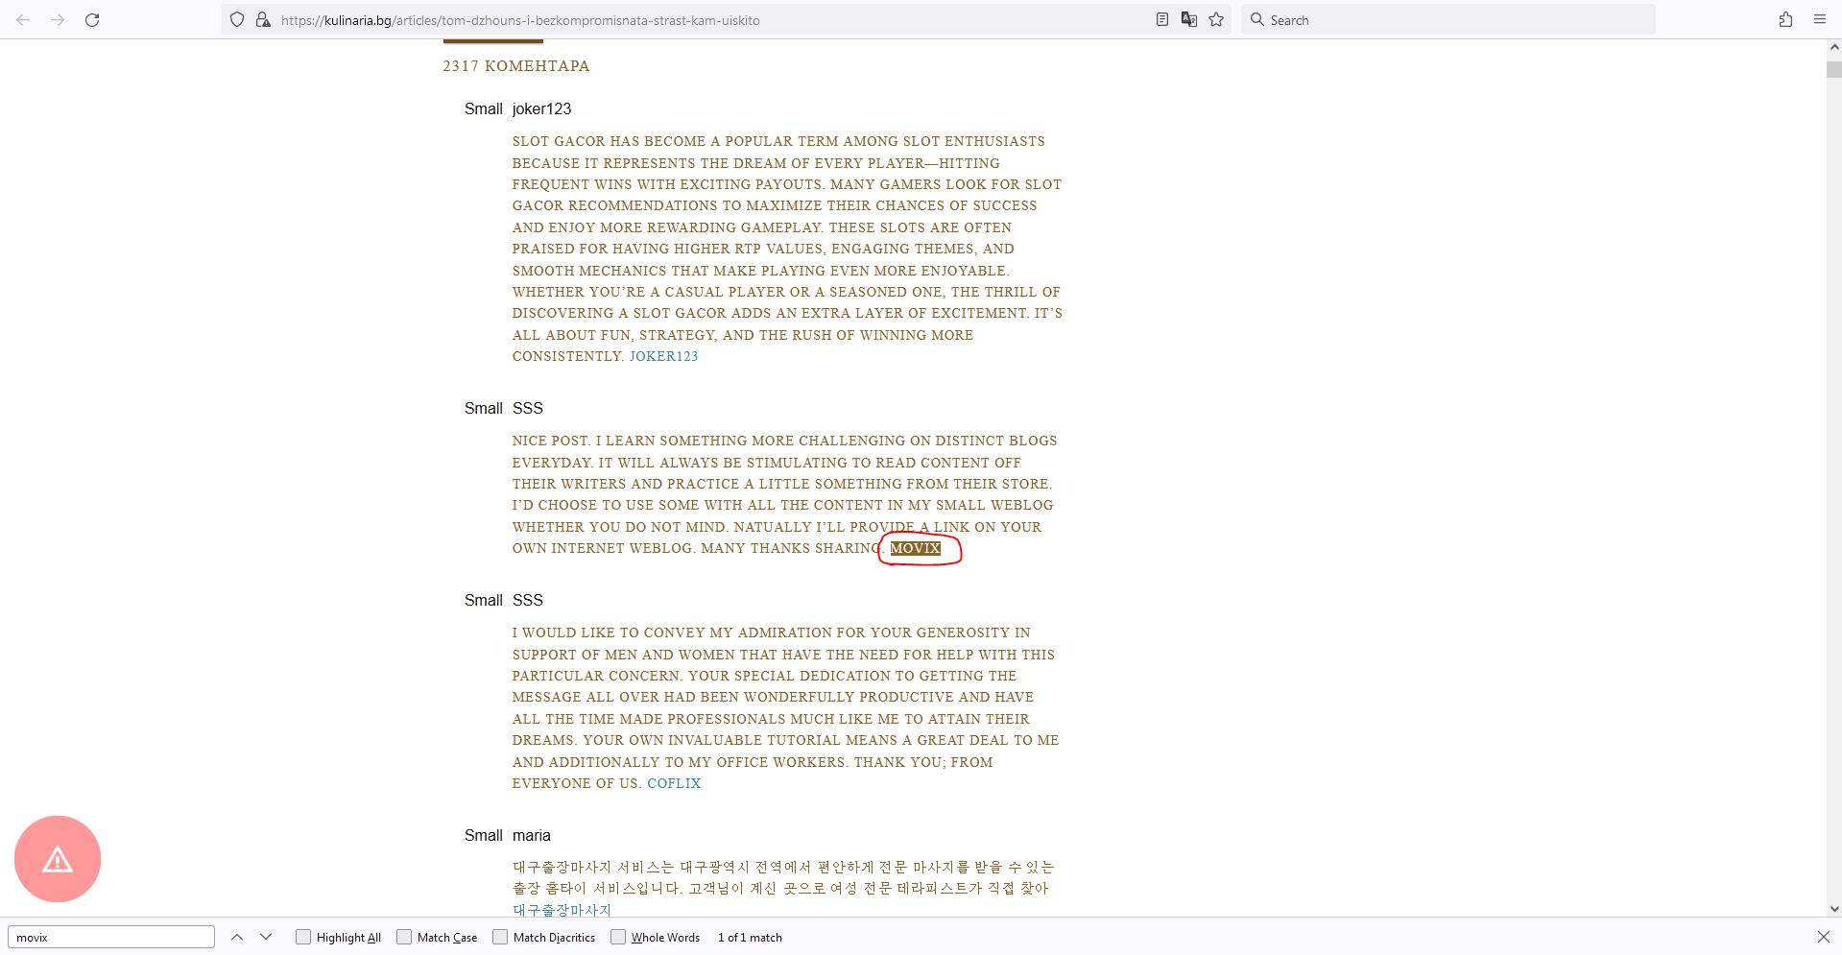This screenshot has height=955, width=1842.
Task: Open the JOKER123 link in the comment
Action: coord(663,355)
